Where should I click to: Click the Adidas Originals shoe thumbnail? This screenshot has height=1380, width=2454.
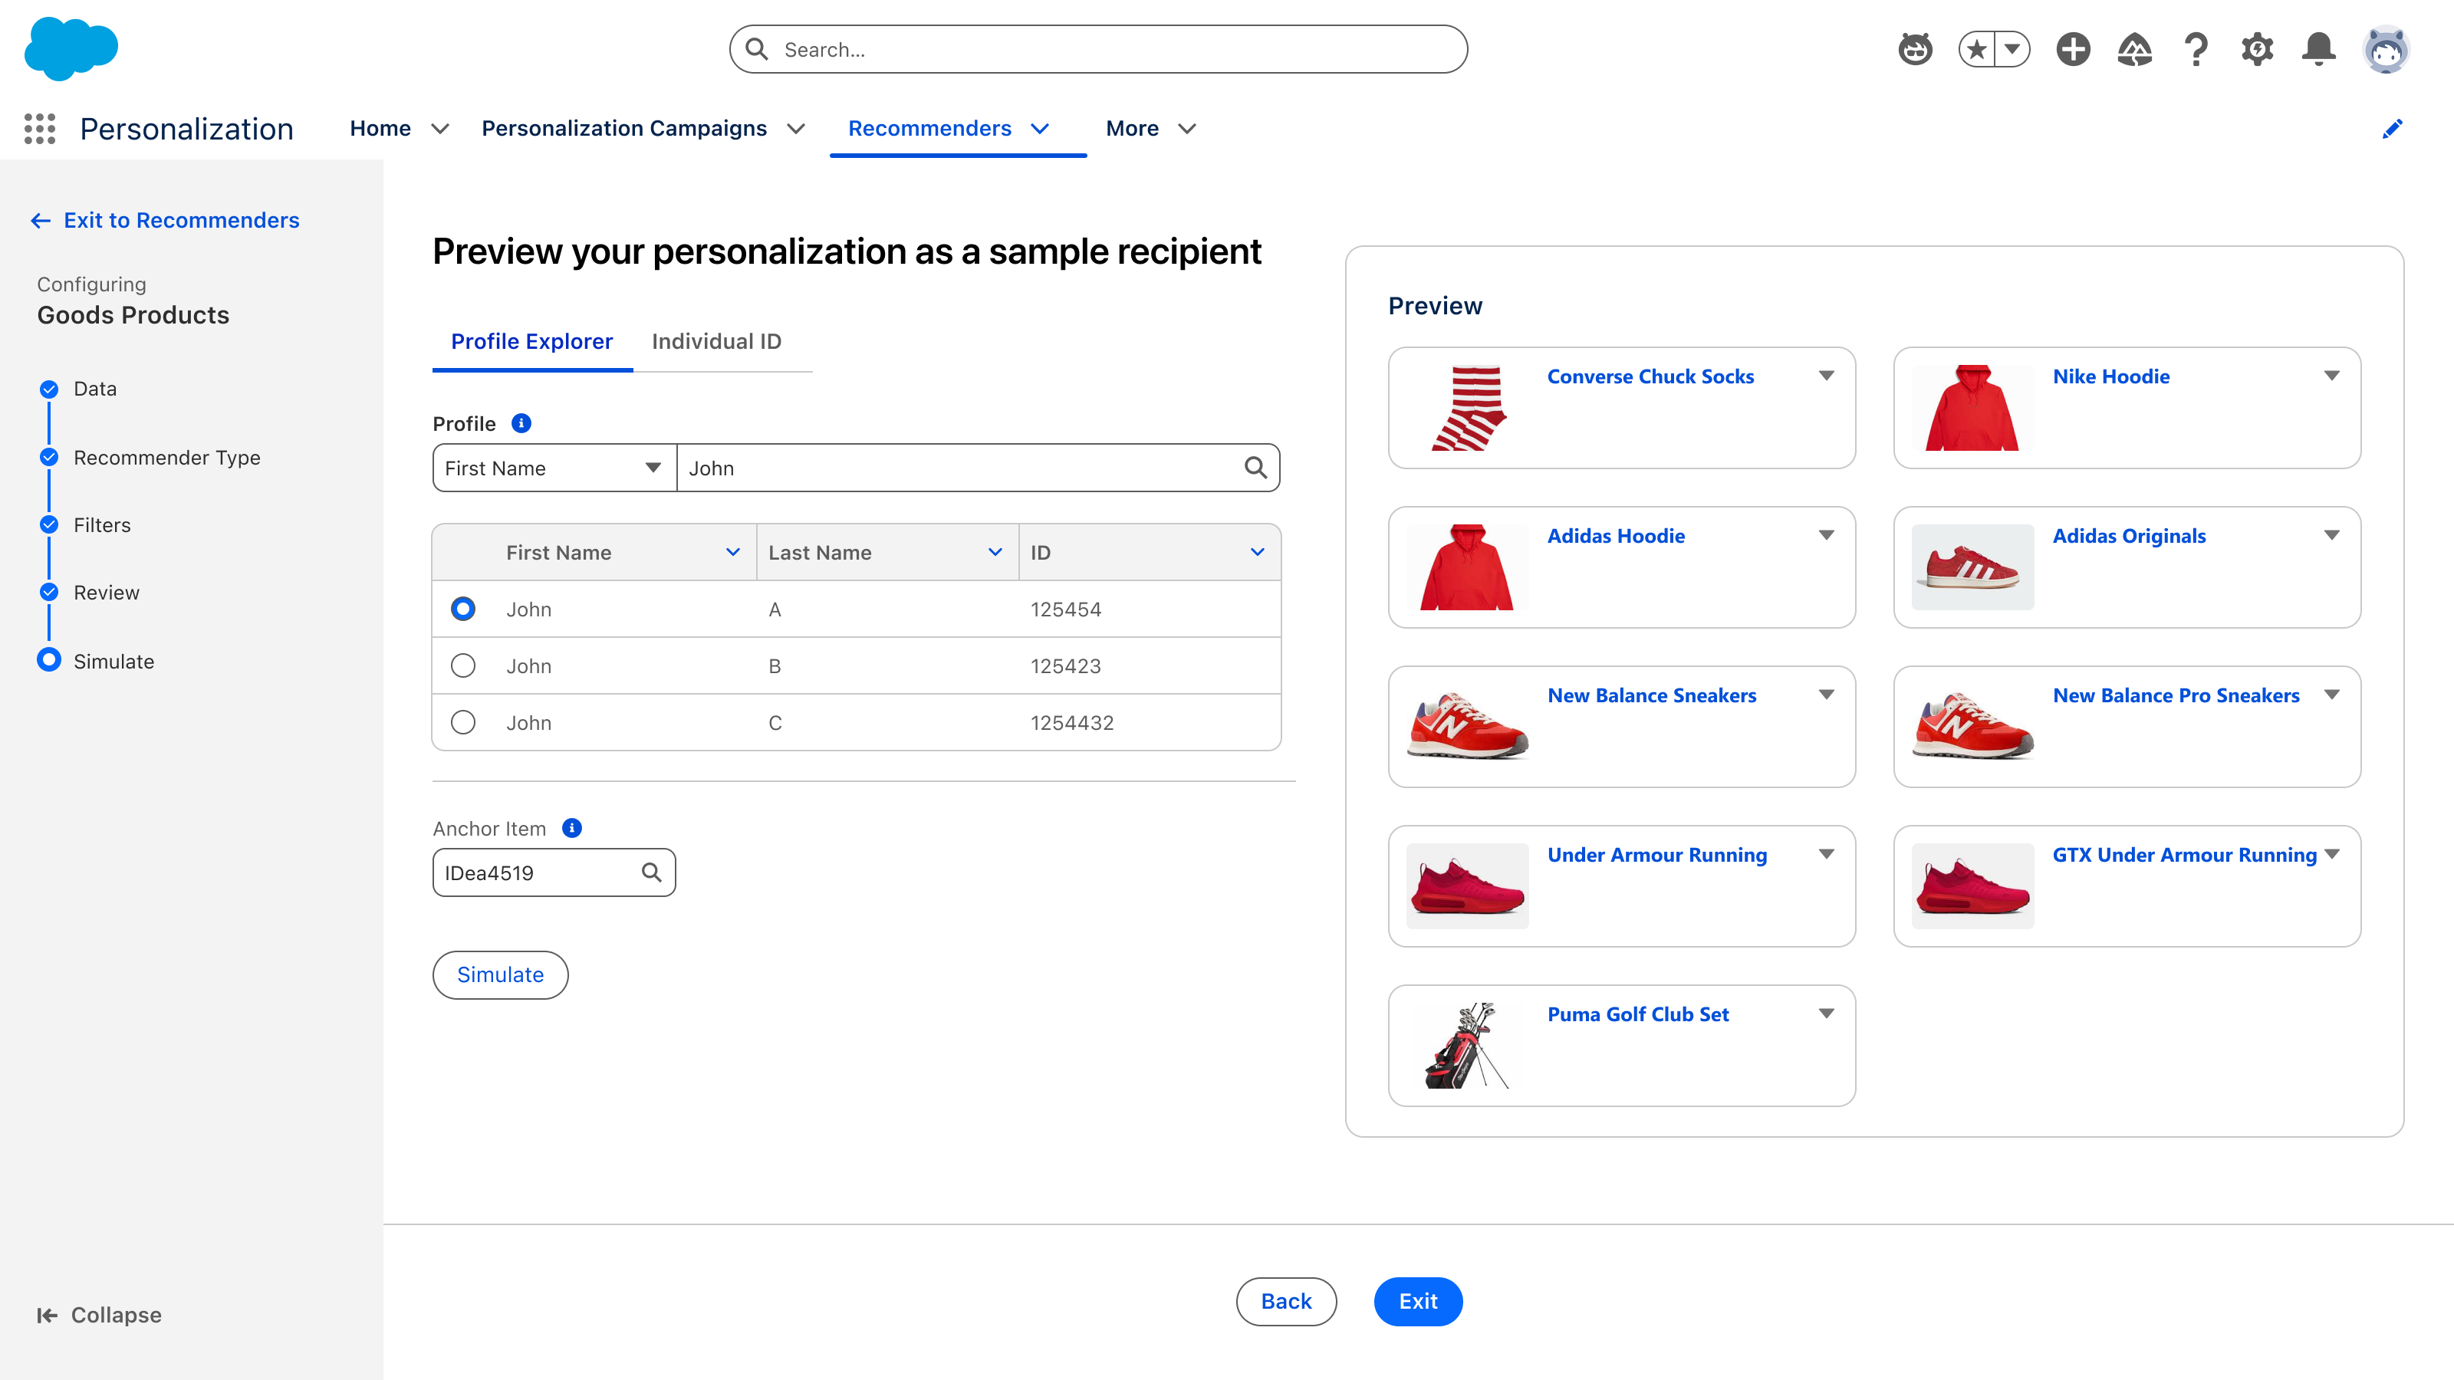(x=1973, y=567)
